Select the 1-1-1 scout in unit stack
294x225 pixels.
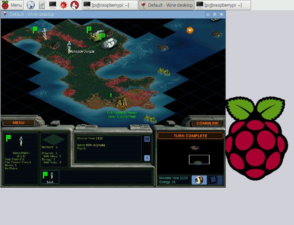click(50, 177)
